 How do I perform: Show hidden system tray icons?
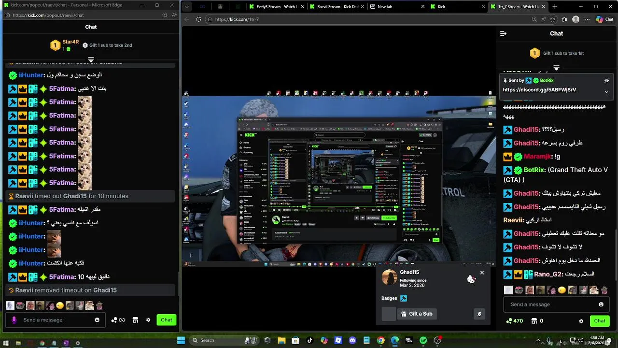pyautogui.click(x=538, y=340)
